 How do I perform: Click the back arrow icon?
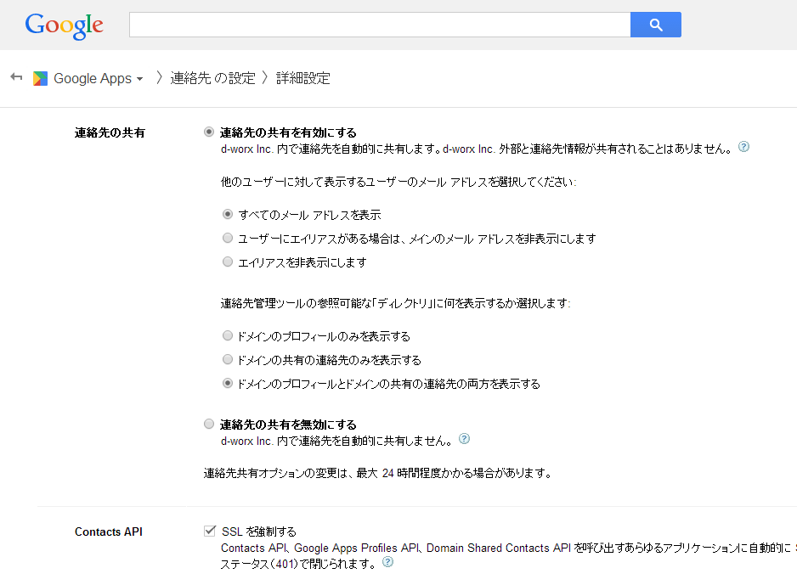coord(15,77)
